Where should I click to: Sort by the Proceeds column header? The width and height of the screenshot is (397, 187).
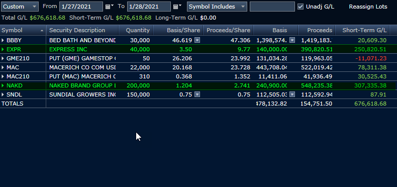coord(317,30)
